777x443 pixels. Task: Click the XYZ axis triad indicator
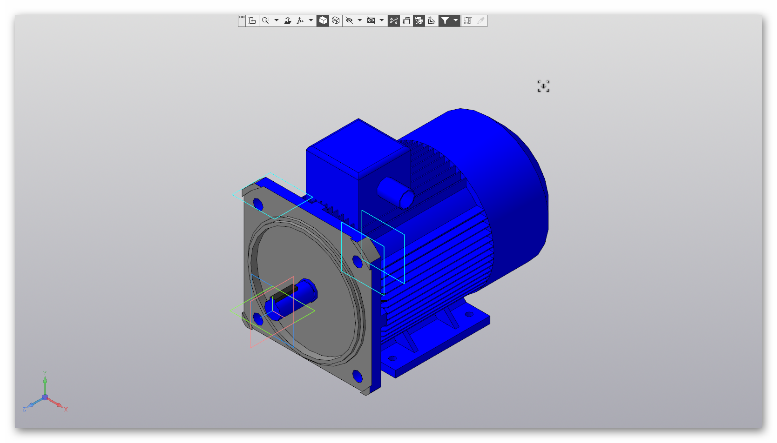coord(45,393)
